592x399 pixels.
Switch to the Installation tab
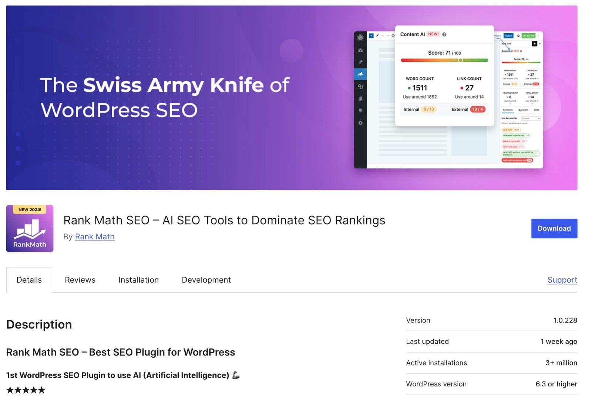pyautogui.click(x=138, y=280)
